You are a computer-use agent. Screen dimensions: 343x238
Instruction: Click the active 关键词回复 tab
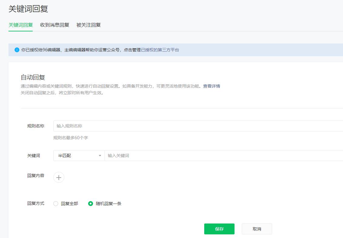click(20, 25)
